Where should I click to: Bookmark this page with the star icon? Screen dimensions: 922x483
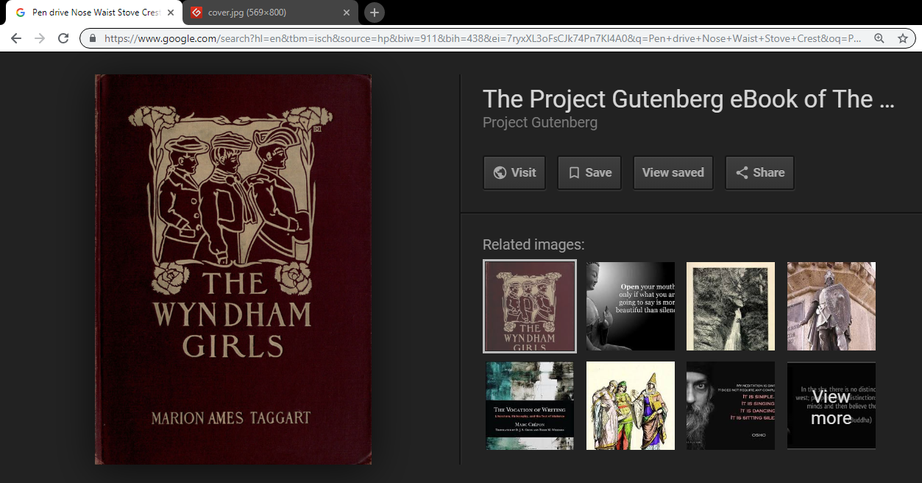tap(902, 38)
